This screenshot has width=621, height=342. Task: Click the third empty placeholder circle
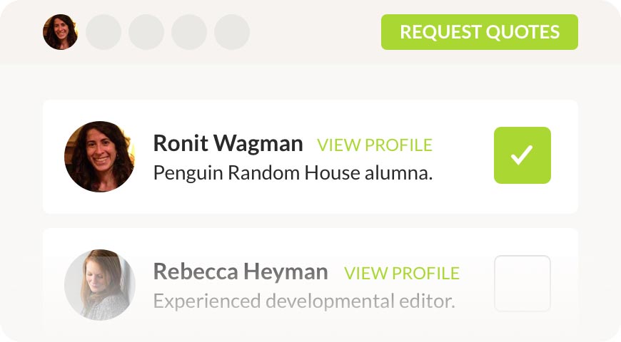tap(189, 32)
